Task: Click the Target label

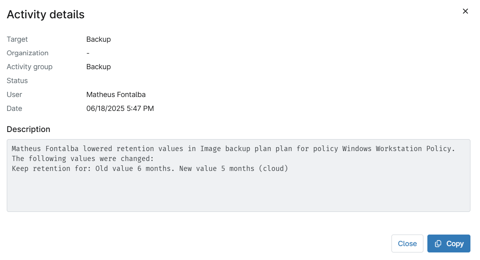Action: 17,39
